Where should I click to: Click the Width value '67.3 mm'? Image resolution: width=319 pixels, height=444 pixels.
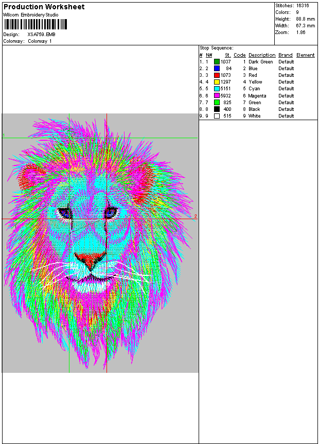(306, 26)
